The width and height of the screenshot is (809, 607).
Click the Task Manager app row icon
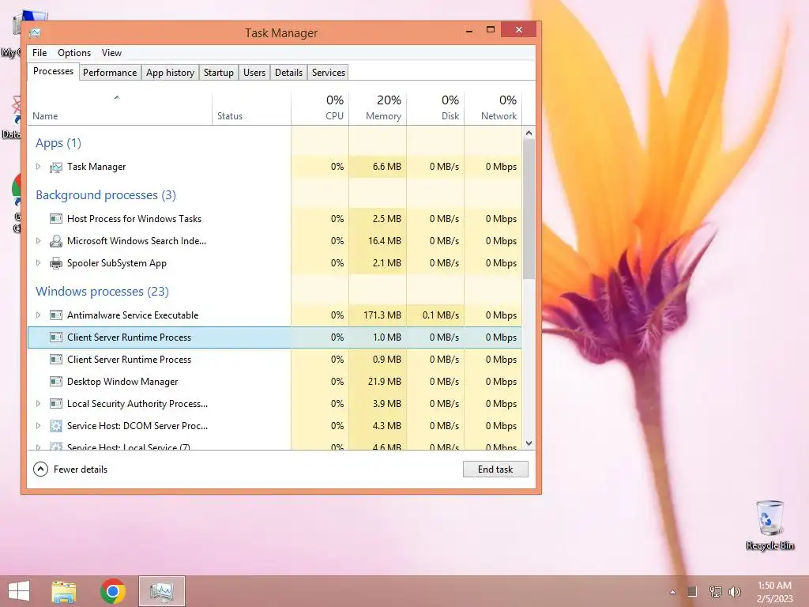[x=56, y=168]
